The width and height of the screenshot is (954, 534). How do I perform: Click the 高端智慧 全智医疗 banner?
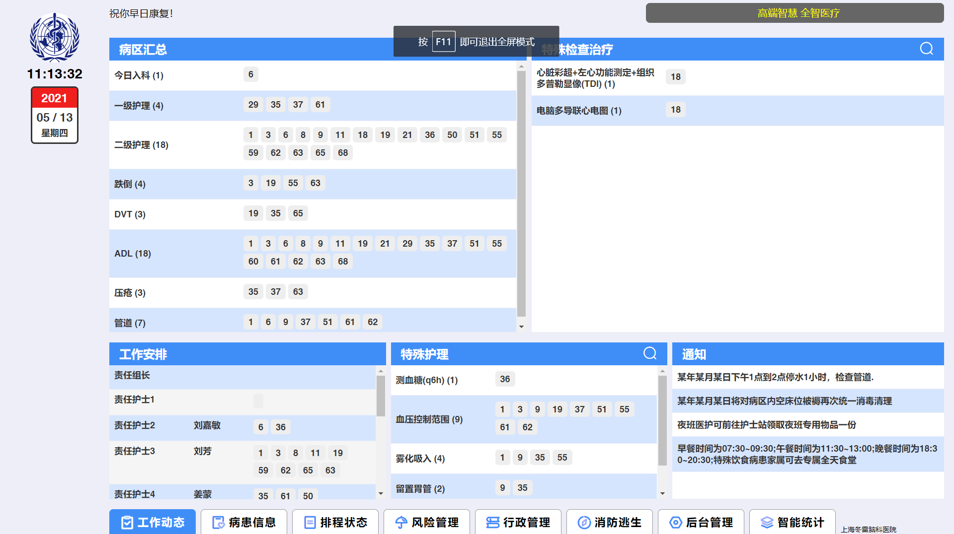(795, 13)
